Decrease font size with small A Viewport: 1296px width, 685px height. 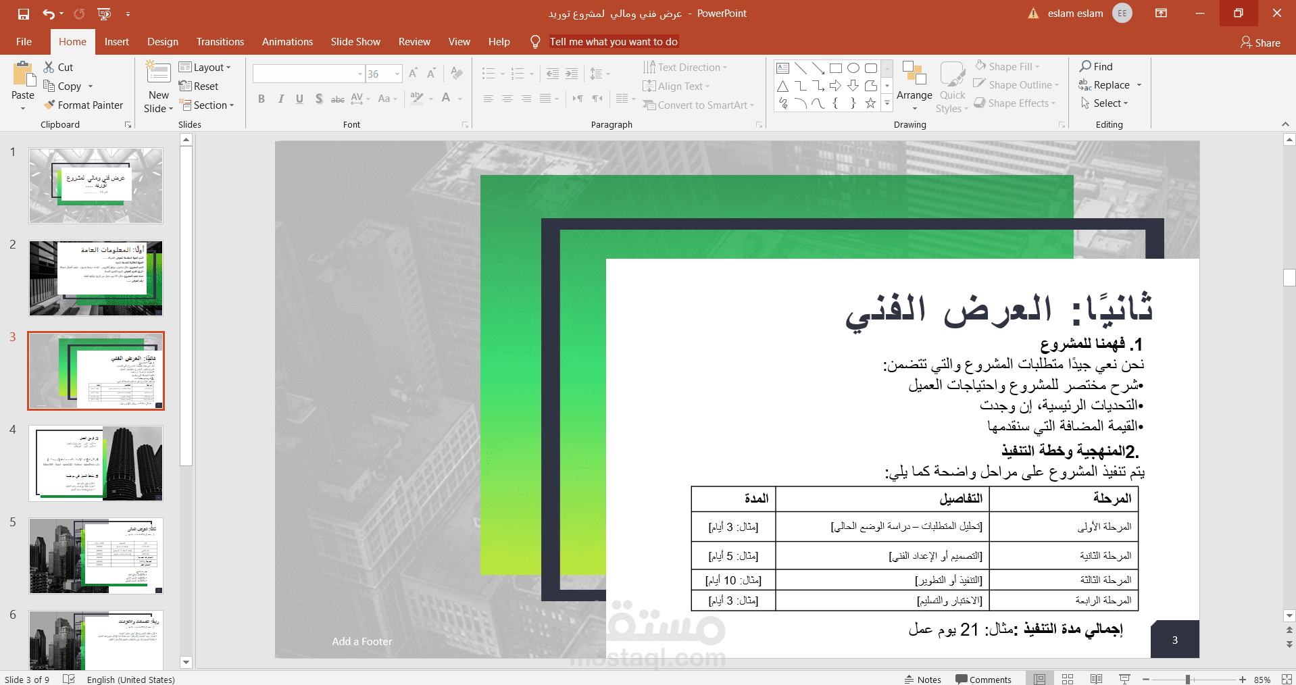[x=431, y=73]
